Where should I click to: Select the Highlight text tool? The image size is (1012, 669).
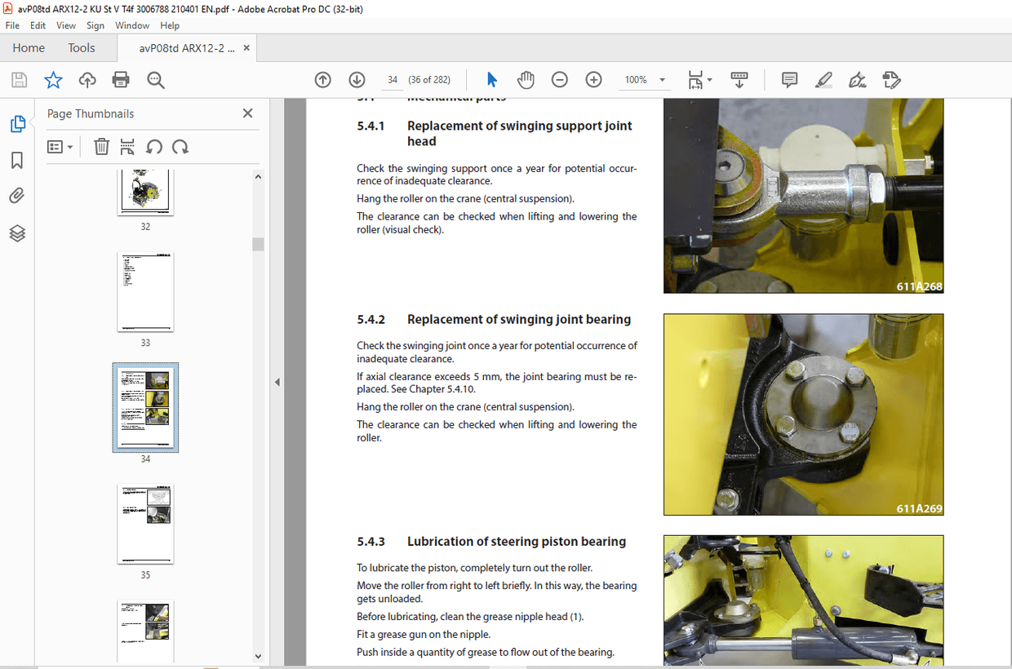pos(823,79)
